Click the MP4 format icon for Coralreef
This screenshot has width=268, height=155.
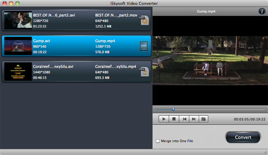pyautogui.click(x=144, y=72)
